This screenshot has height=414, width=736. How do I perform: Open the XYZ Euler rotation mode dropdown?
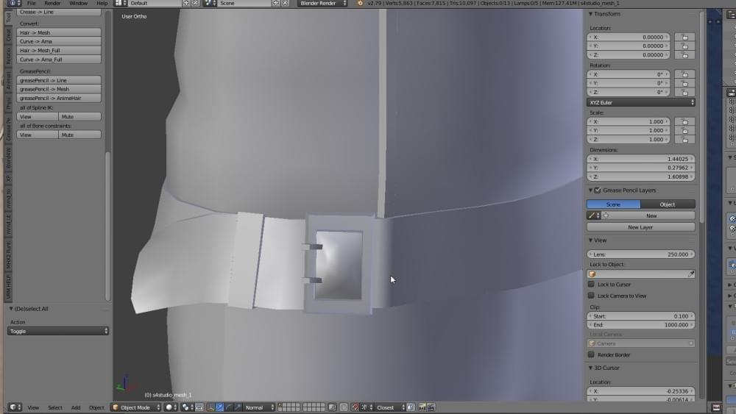point(641,102)
